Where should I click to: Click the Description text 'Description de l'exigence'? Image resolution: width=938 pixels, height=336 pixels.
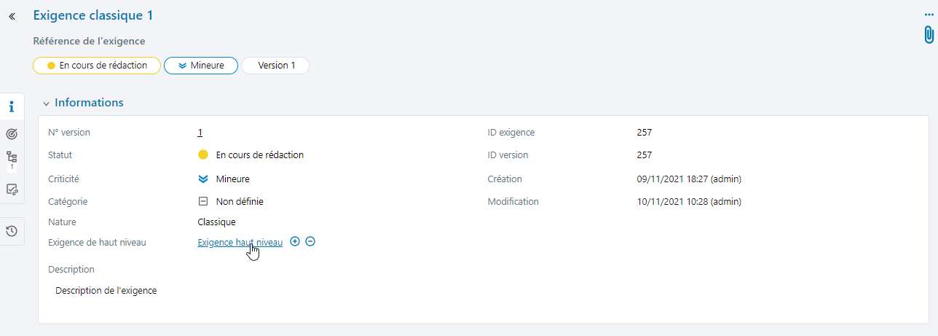point(106,291)
